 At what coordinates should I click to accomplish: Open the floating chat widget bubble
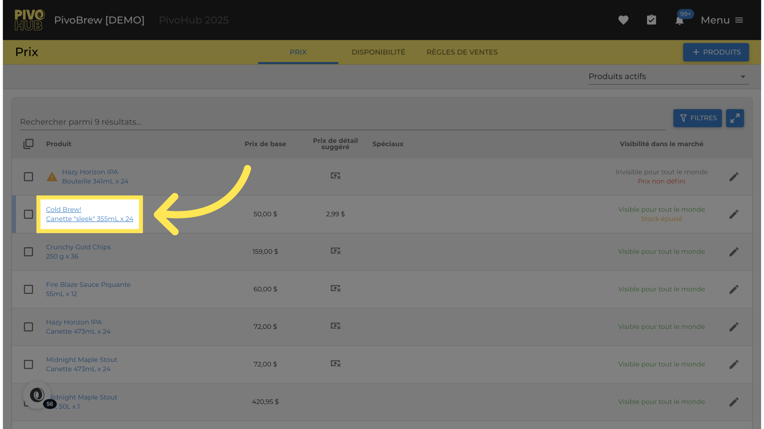(37, 395)
